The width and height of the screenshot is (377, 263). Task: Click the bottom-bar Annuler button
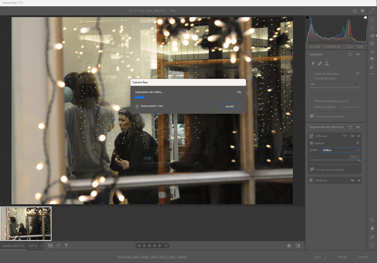[342, 257]
